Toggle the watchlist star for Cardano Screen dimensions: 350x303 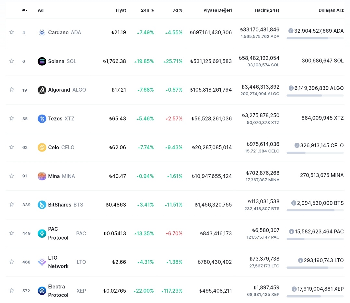(12, 32)
